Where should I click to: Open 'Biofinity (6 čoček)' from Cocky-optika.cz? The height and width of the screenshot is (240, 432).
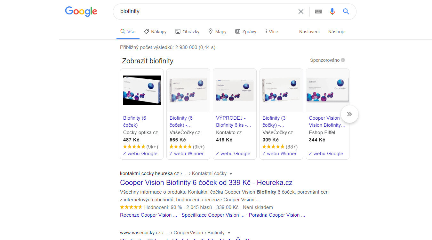coord(135,122)
